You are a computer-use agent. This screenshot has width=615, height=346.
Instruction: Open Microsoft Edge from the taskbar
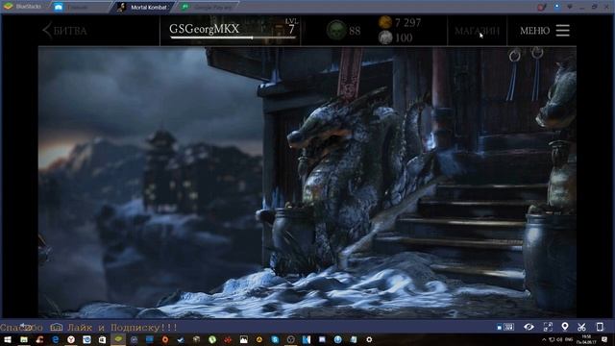[x=56, y=339]
